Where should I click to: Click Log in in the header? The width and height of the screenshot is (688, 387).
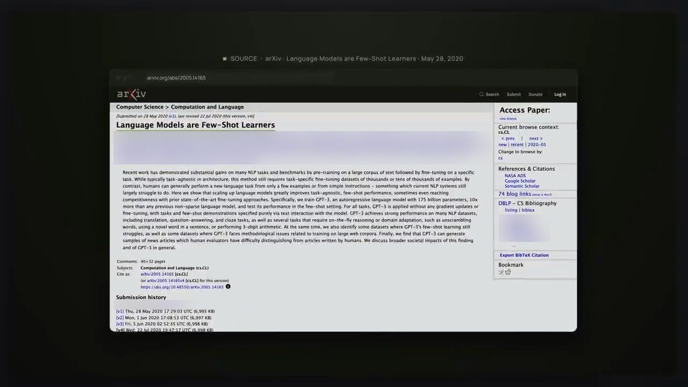(x=560, y=94)
